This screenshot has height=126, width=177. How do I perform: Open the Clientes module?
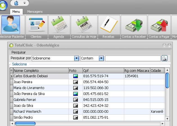(37, 27)
